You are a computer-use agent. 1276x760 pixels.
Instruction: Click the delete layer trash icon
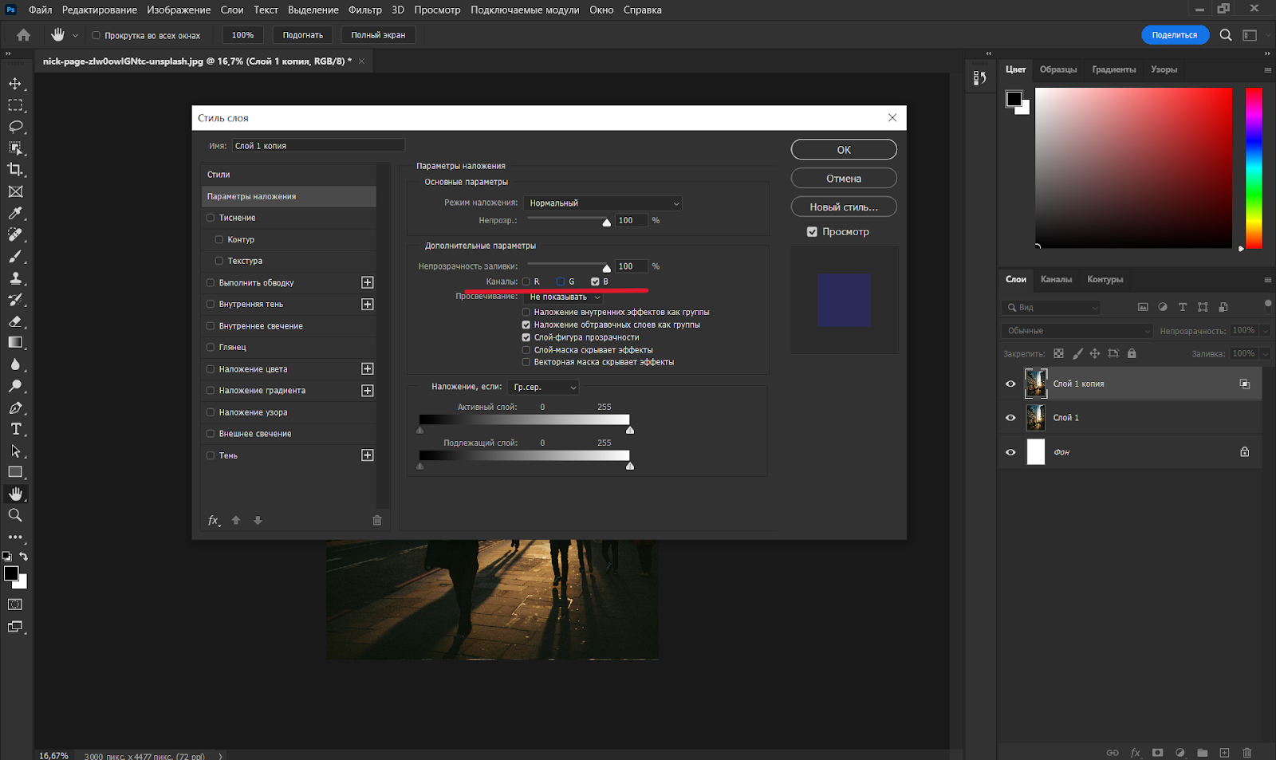point(1246,752)
